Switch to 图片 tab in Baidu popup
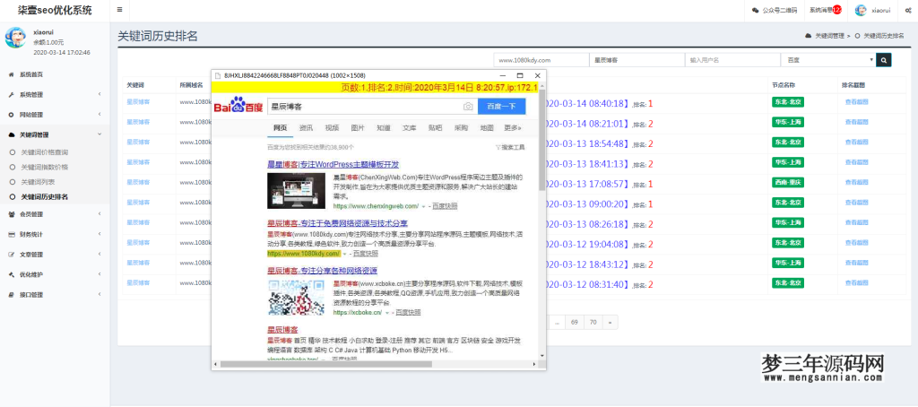 [x=358, y=127]
